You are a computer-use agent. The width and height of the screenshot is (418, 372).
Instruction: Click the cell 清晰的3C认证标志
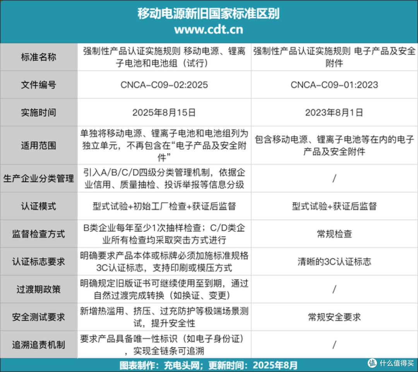point(334,261)
